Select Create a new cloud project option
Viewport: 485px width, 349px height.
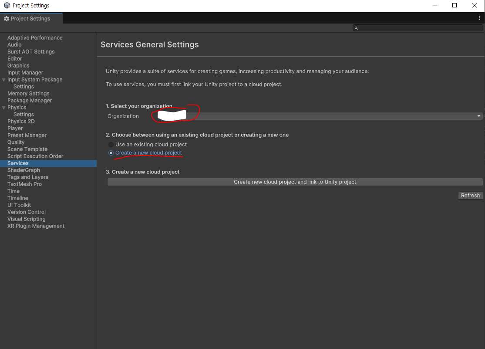click(x=111, y=153)
